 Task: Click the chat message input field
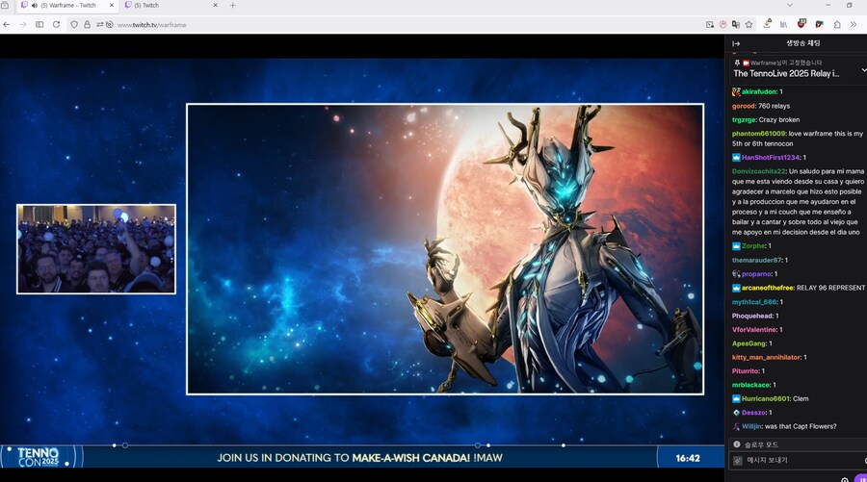[799, 460]
